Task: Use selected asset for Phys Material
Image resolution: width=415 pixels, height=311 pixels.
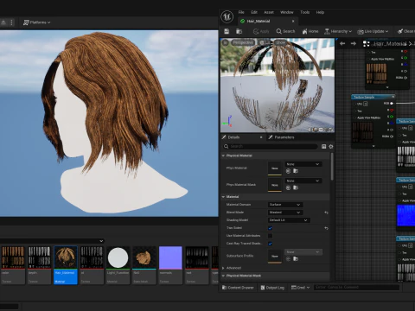Action: tap(288, 171)
